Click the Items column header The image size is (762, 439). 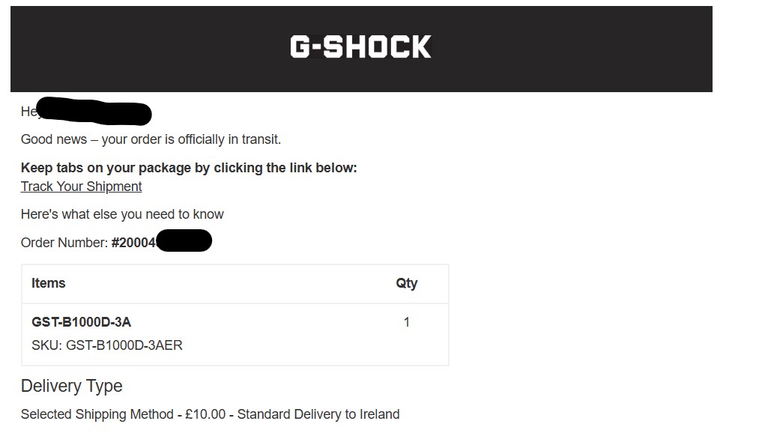[48, 283]
